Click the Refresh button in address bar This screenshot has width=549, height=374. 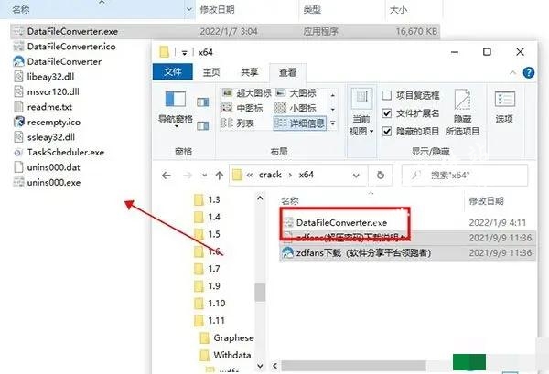(x=381, y=175)
